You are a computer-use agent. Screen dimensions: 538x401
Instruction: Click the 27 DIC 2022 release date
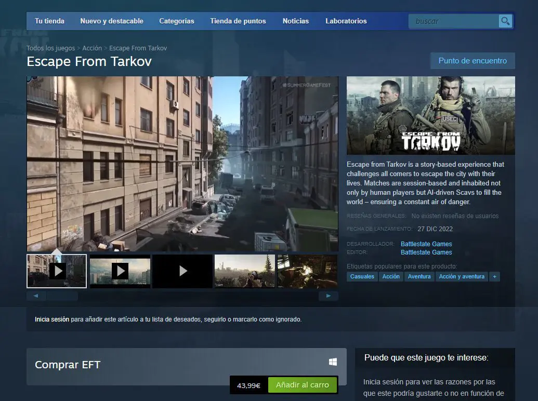(435, 229)
